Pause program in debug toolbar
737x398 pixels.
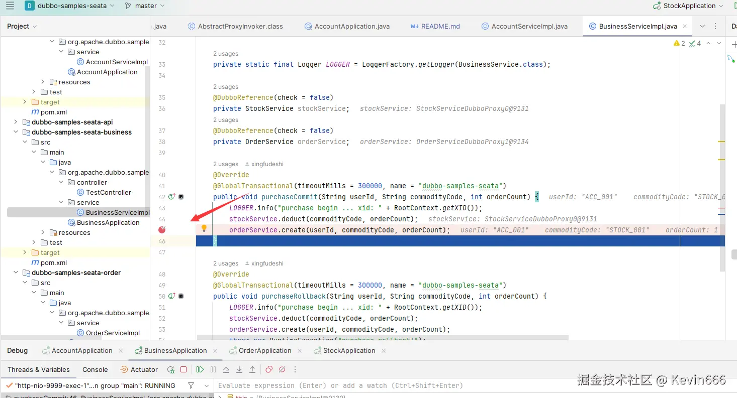213,370
